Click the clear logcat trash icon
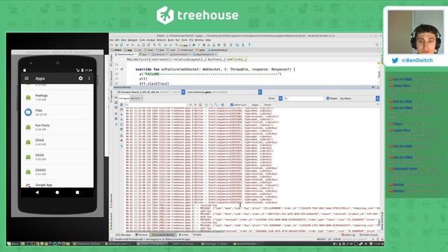This screenshot has height=252, width=448. coord(121,105)
